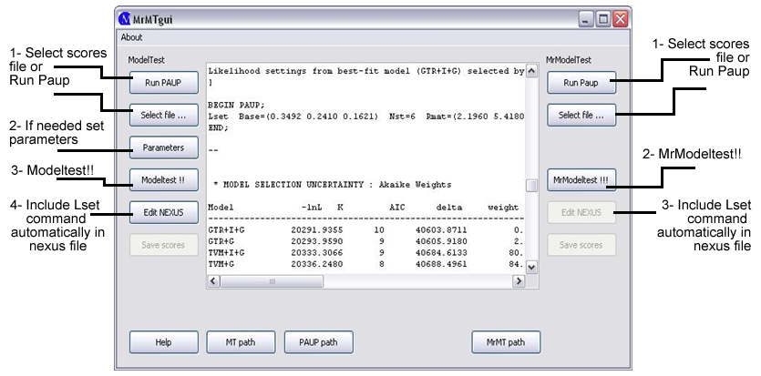Viewport: 761px width, 376px height.
Task: Click the AIC column header
Action: tap(397, 208)
